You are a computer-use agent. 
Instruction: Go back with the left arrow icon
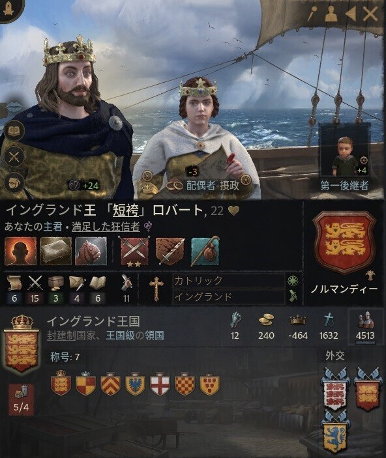pyautogui.click(x=350, y=14)
